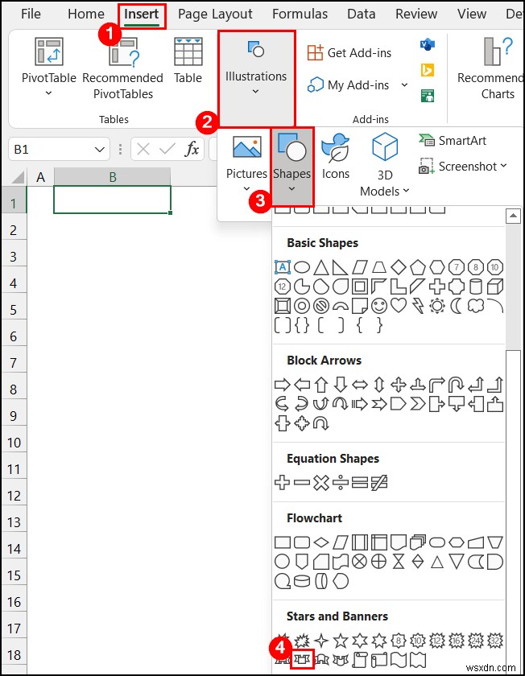525x676 pixels.
Task: Click Get Add-ins
Action: coord(349,52)
